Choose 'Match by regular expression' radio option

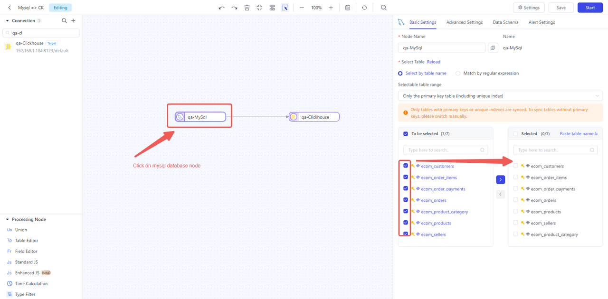pos(458,74)
